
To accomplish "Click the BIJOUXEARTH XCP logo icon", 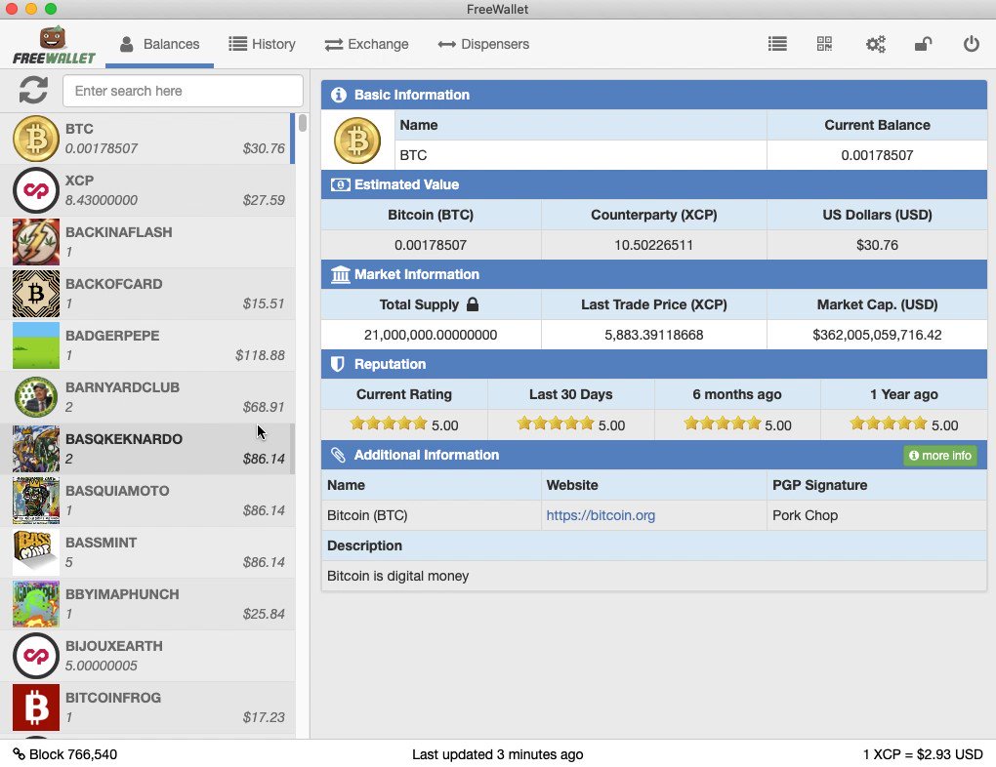I will [36, 656].
